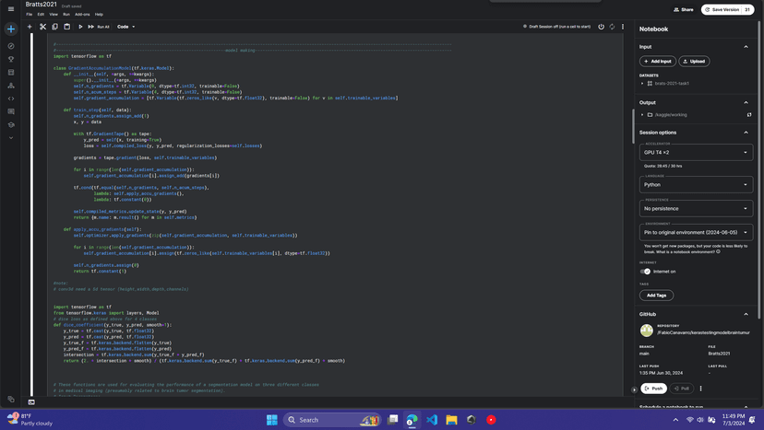Screen dimensions: 764x430
Task: Power on the draft session
Action: 601,27
